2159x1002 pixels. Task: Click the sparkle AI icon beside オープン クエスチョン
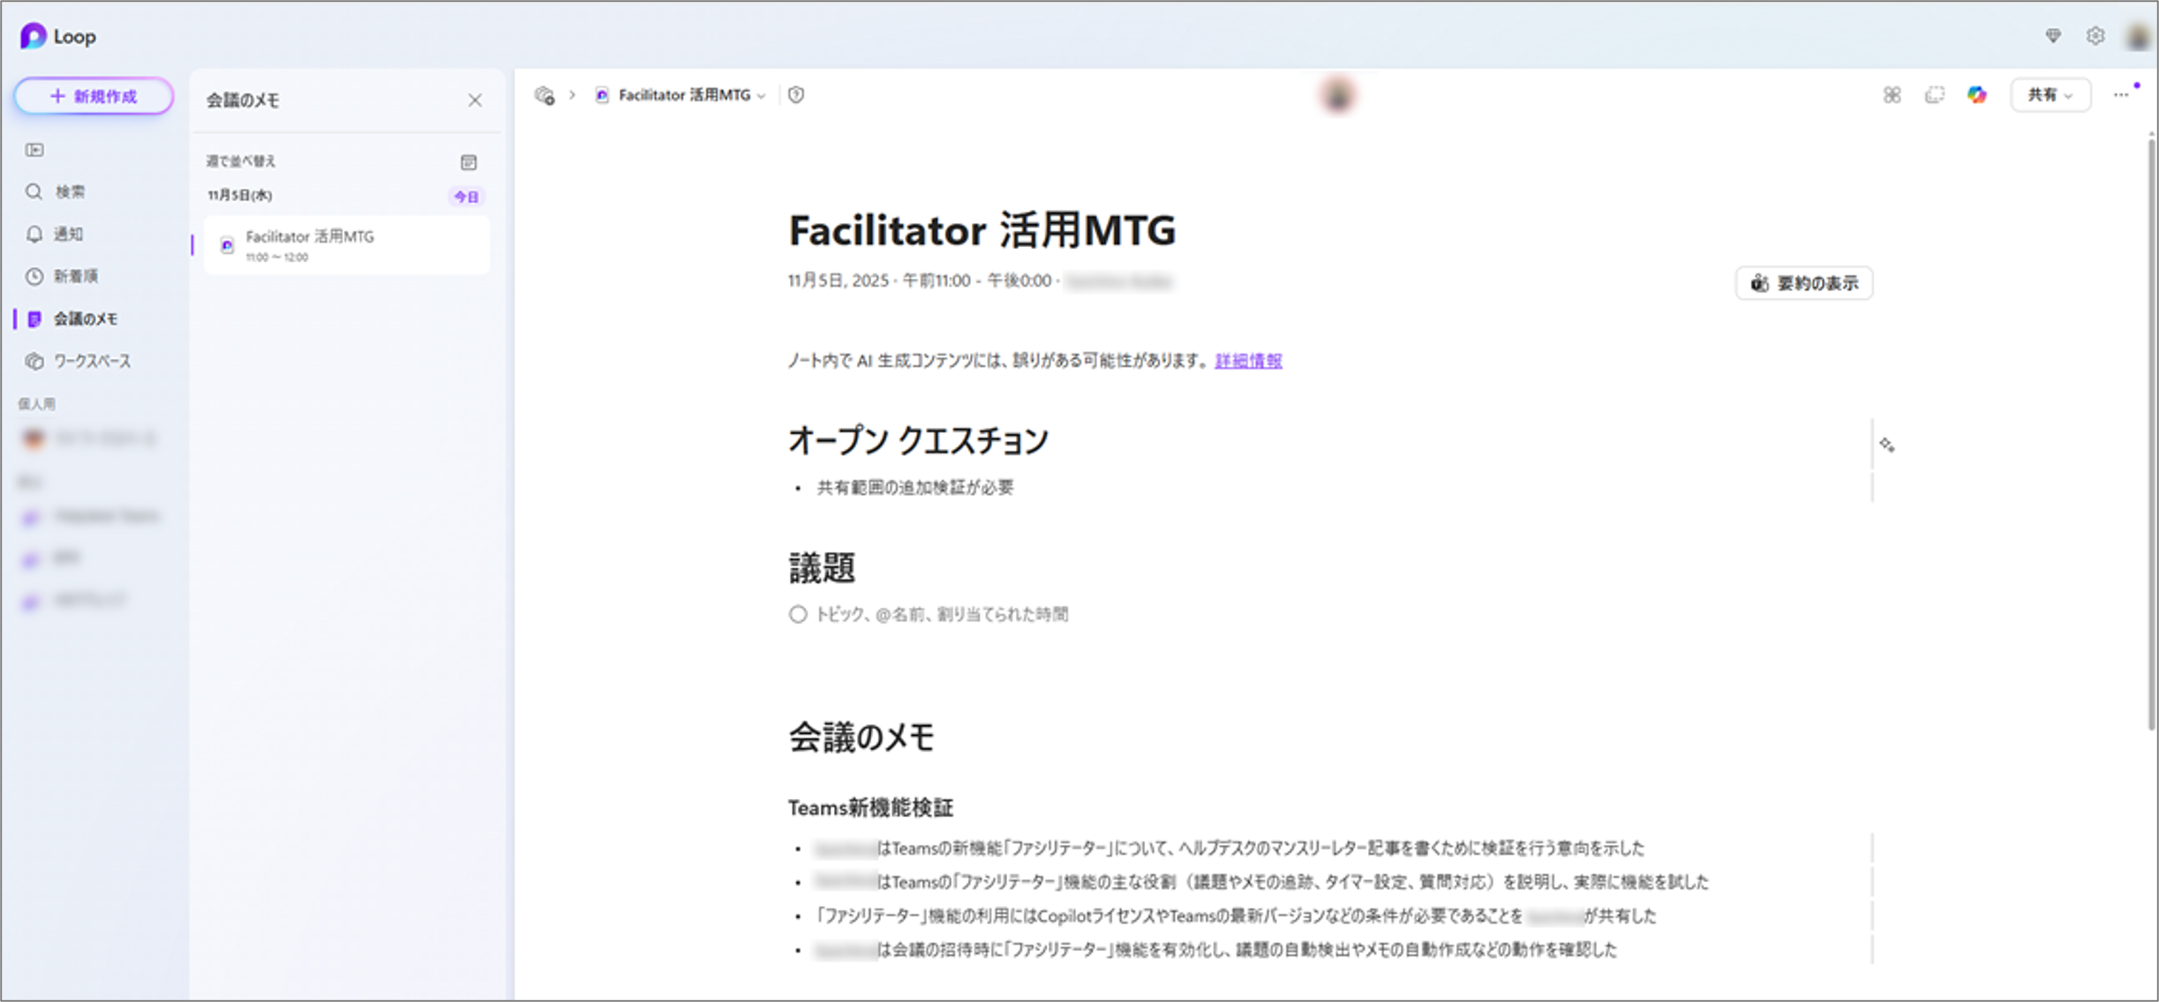click(x=1886, y=445)
